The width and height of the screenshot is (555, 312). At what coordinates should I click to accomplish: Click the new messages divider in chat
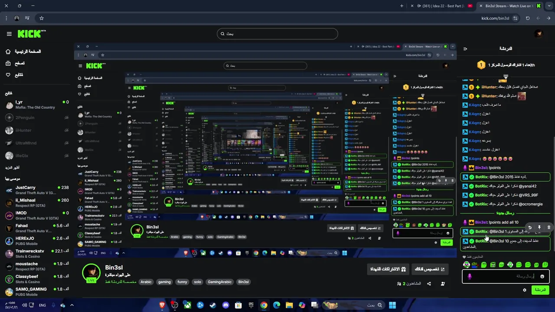tap(506, 213)
